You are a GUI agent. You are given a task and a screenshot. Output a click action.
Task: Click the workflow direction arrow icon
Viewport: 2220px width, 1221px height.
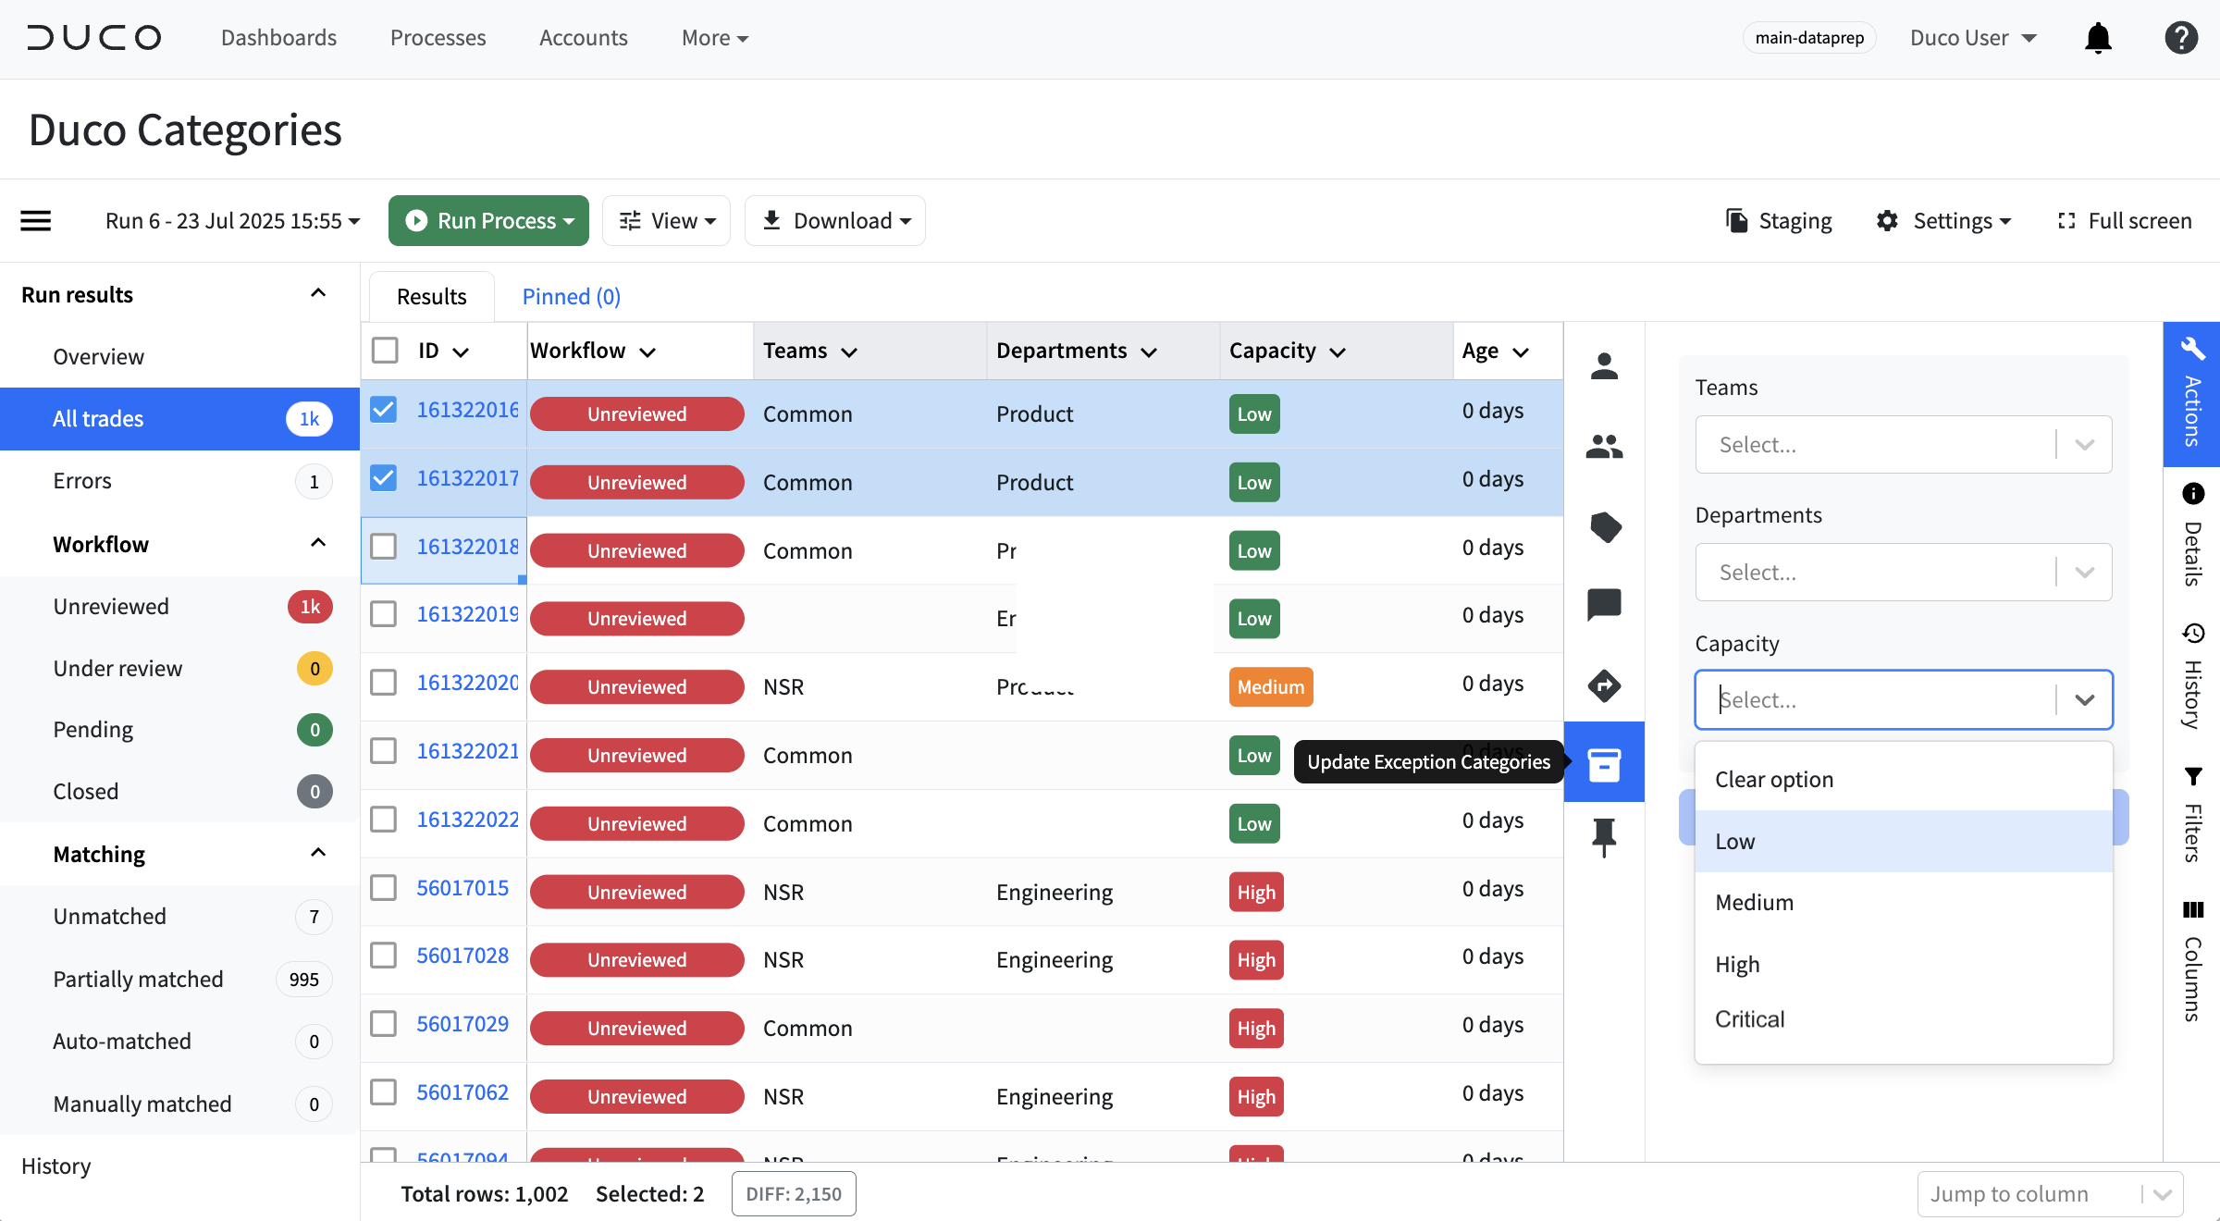click(1604, 685)
